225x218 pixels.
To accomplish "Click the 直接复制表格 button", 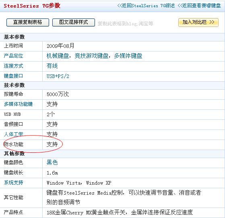I will pyautogui.click(x=28, y=23).
